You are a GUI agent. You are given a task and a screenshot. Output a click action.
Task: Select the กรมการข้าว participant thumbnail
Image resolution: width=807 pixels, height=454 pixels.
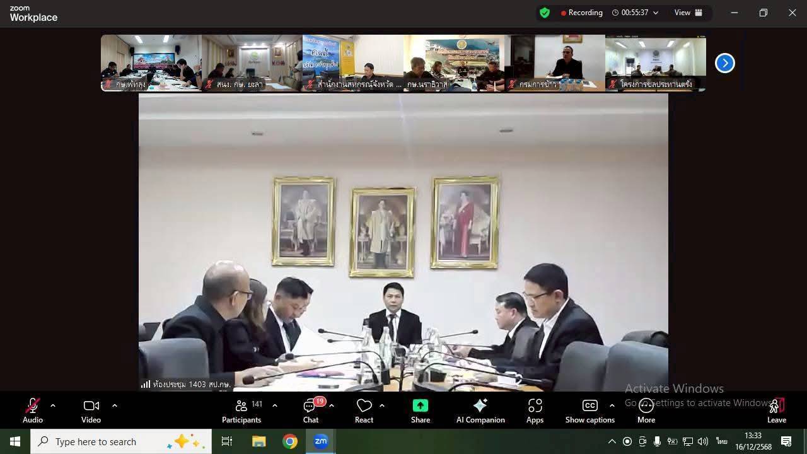(555, 63)
